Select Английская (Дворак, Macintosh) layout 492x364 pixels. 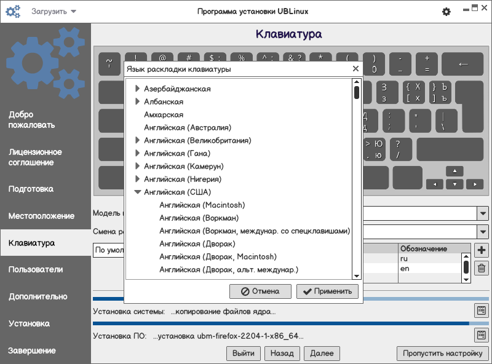coord(218,256)
